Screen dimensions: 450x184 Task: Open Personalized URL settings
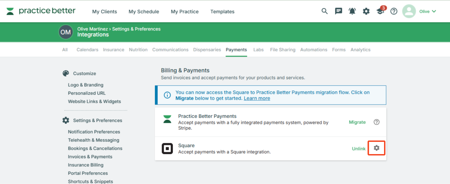pyautogui.click(x=87, y=93)
